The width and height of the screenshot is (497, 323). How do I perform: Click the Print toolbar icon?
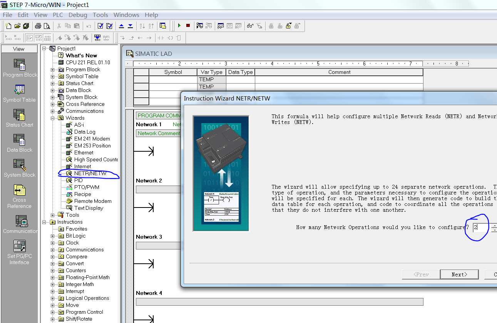(38, 26)
